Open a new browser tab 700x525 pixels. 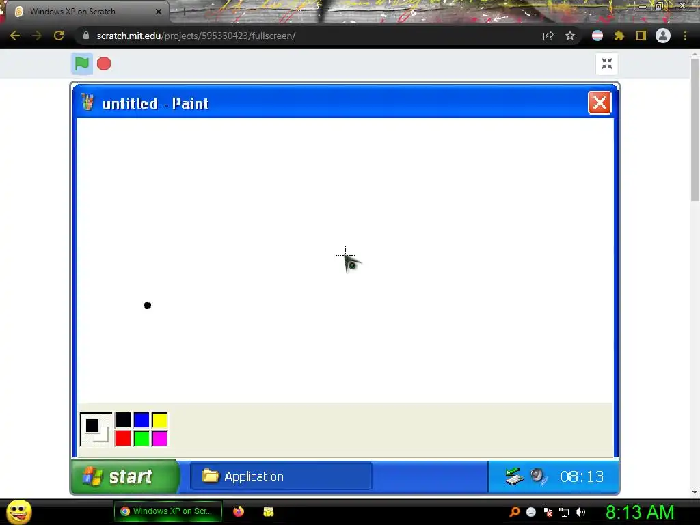pos(184,12)
